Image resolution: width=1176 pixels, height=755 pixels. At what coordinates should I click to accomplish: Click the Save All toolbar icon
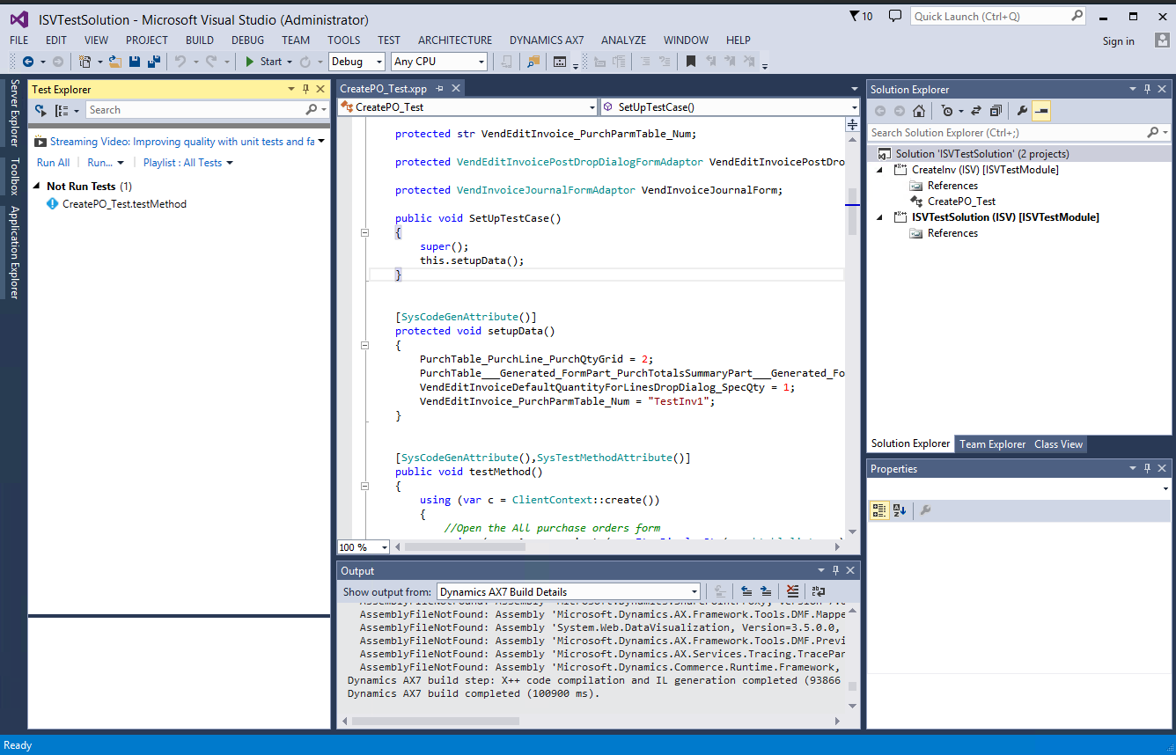(153, 62)
